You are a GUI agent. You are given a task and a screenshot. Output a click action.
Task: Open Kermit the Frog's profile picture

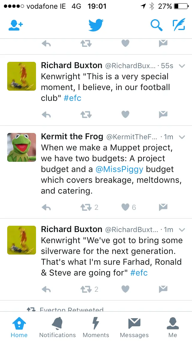pyautogui.click(x=22, y=147)
